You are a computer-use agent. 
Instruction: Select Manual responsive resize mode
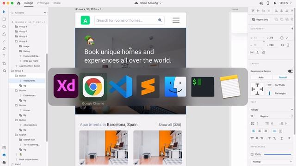click(283, 77)
